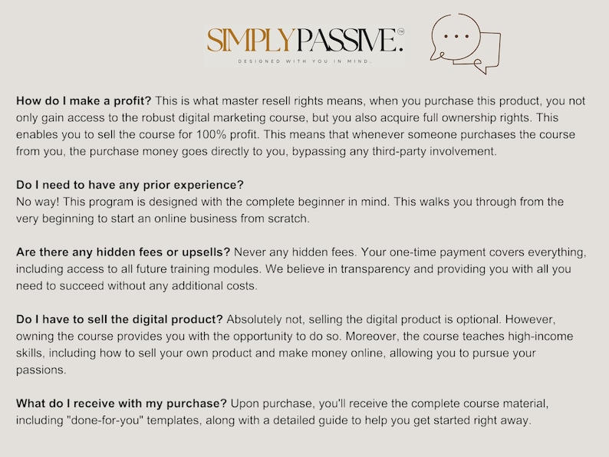The height and width of the screenshot is (457, 609).
Task: Click "What do I receive with my purchase?"
Action: [121, 403]
